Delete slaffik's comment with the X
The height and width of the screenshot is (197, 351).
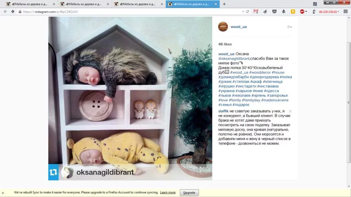click(290, 111)
